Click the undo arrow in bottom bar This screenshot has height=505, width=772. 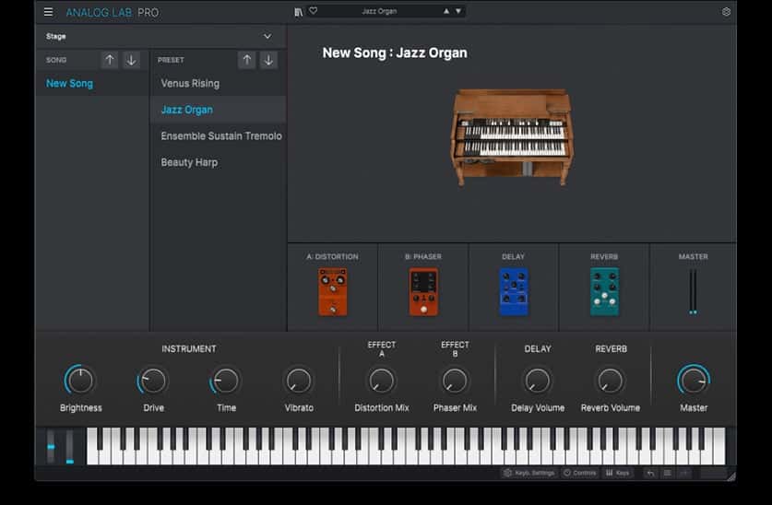(650, 473)
